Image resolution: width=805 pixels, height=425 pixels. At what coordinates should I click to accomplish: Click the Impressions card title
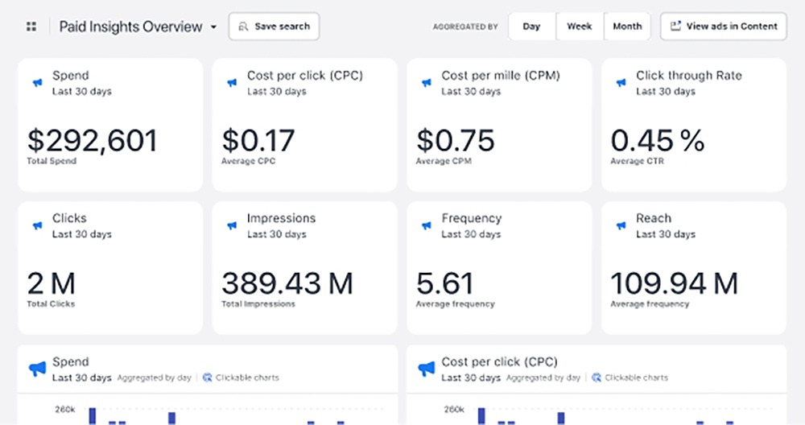pyautogui.click(x=281, y=218)
